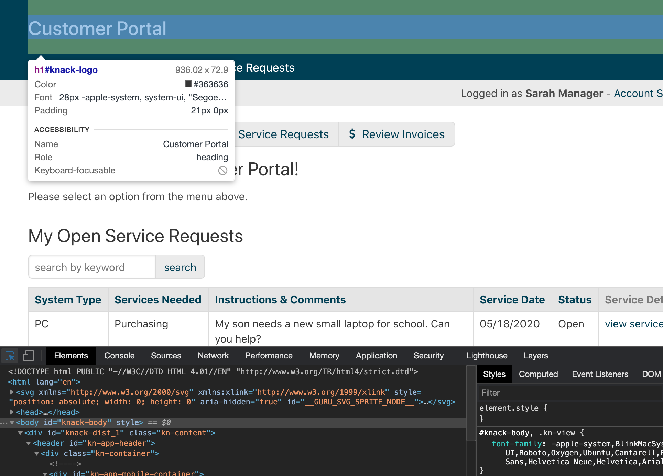Collapse the knack-dist_1 div node
Image resolution: width=663 pixels, height=476 pixels.
click(x=20, y=433)
